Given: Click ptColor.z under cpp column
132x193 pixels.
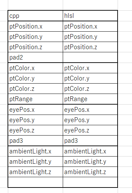Looking at the screenshot, I should tap(35, 89).
